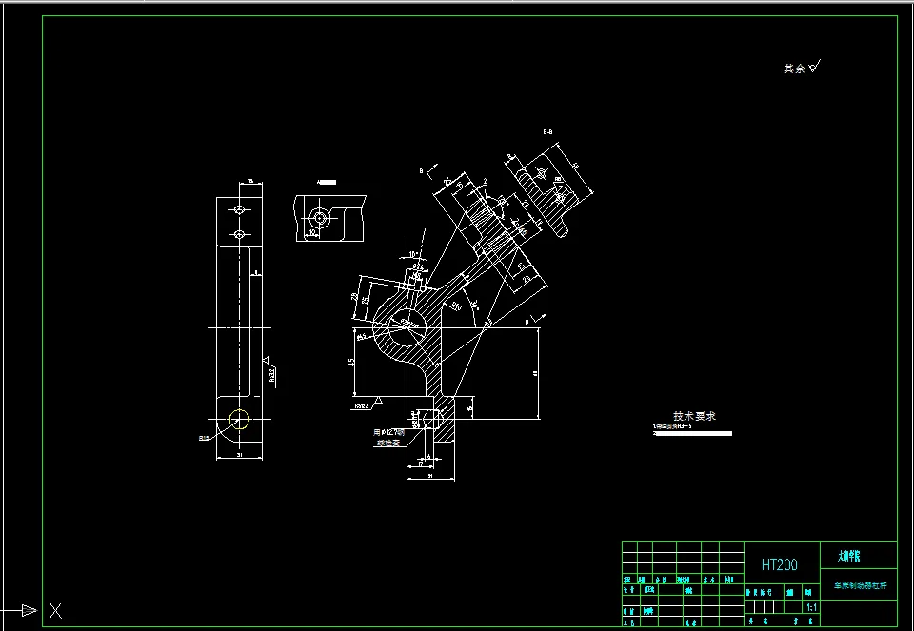The height and width of the screenshot is (631, 914).
Task: Click the Ra3.2 roughness symbol on left view
Action: 269,371
